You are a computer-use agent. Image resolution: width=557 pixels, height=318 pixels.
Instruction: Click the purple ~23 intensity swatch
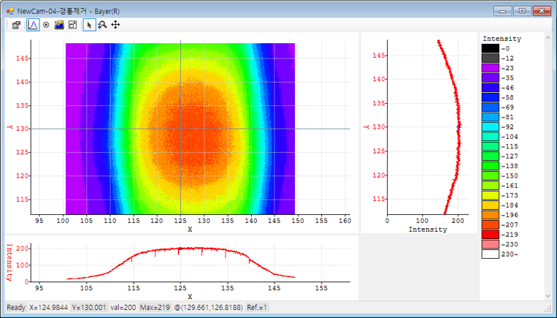click(x=490, y=68)
